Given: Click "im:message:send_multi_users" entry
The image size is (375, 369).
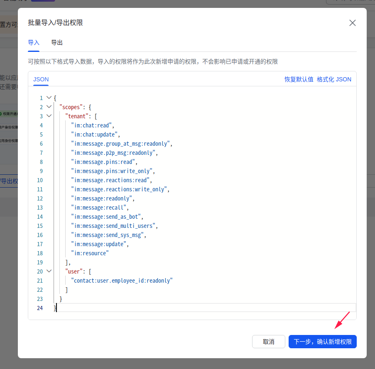Looking at the screenshot, I should pos(113,226).
